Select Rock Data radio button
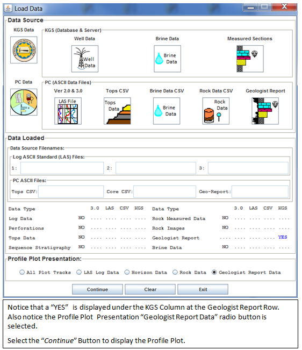This screenshot has width=302, height=350. click(x=175, y=272)
